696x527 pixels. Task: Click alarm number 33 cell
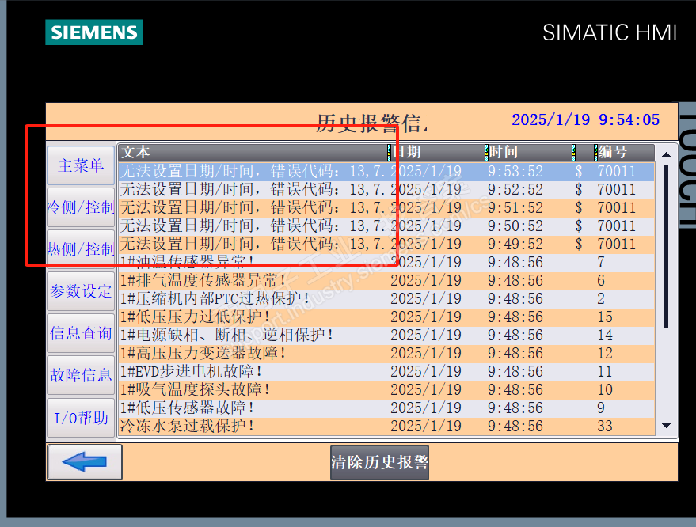(605, 426)
